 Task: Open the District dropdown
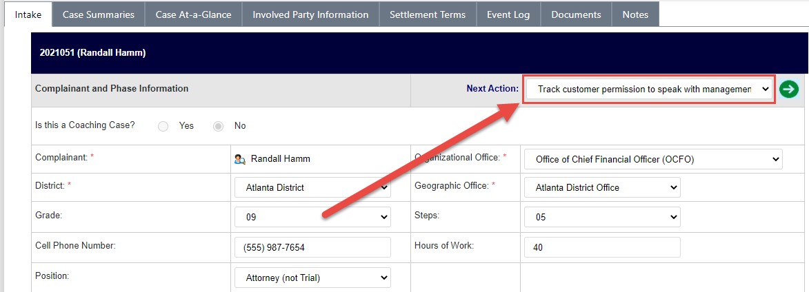tap(312, 188)
